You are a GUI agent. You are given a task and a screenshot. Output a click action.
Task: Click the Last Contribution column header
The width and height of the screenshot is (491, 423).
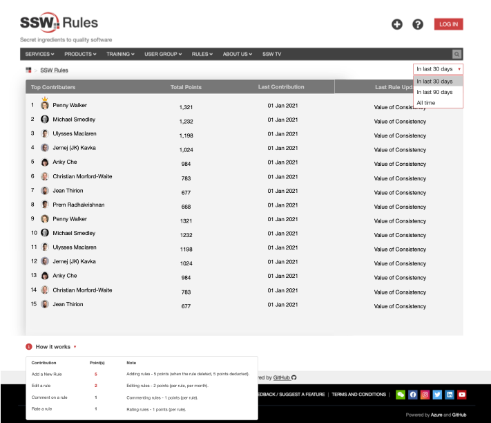tap(281, 87)
